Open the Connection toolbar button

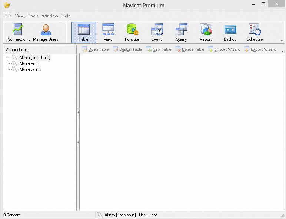(19, 32)
